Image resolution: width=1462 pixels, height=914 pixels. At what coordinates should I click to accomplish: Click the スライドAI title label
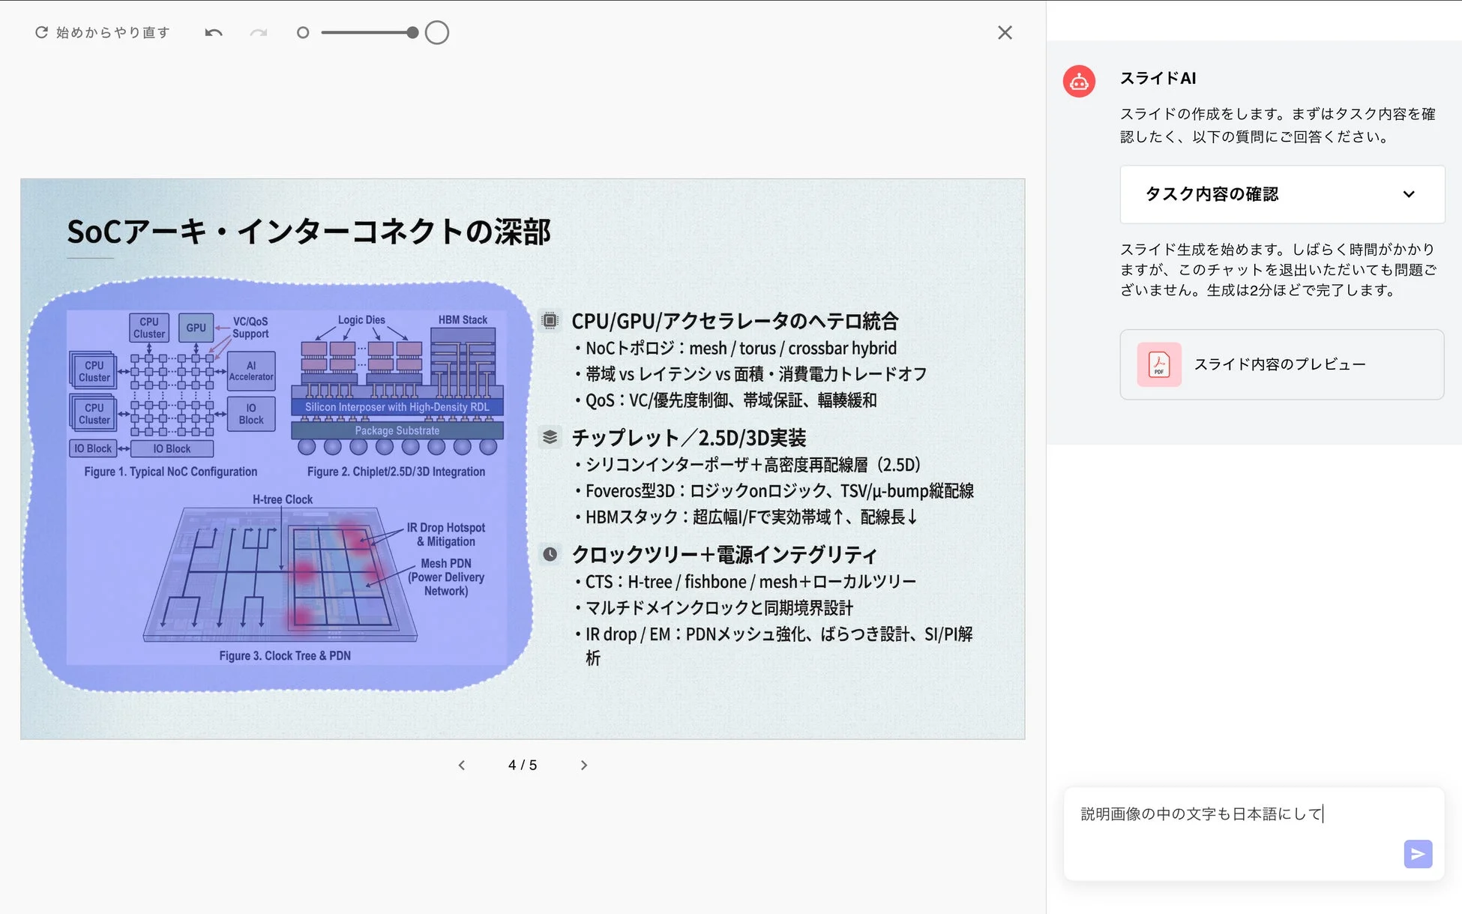[x=1158, y=78]
